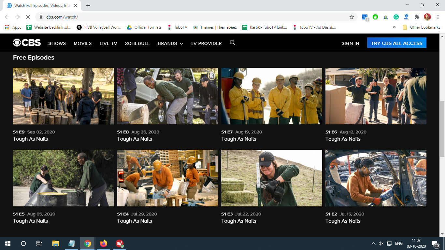Viewport: 445px width, 250px height.
Task: Open the Kartik - fuboTV Link bookmark
Action: coord(265,27)
